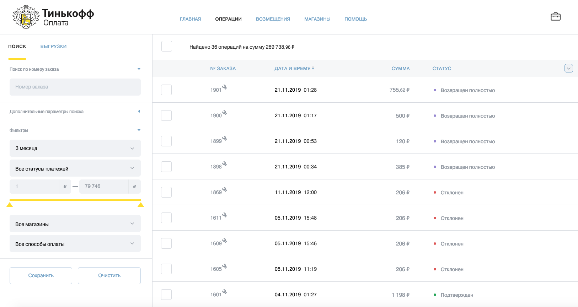The image size is (578, 307).
Task: Open the column settings chevron in the table header
Action: 568,68
